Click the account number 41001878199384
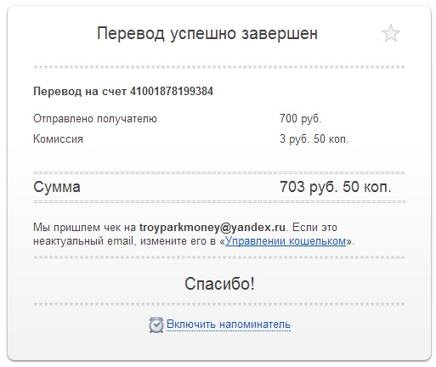Screen dimensions: 436x367 [172, 92]
